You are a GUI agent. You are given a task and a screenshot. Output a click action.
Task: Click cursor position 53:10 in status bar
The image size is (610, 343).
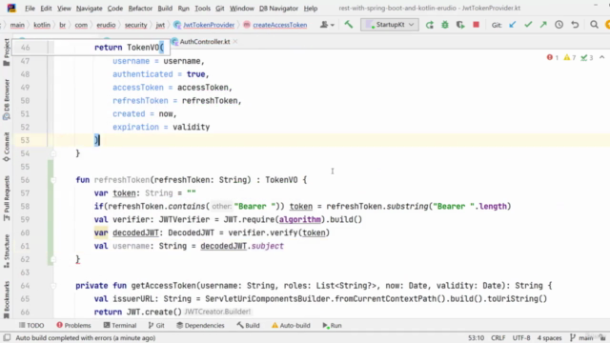tap(476, 338)
